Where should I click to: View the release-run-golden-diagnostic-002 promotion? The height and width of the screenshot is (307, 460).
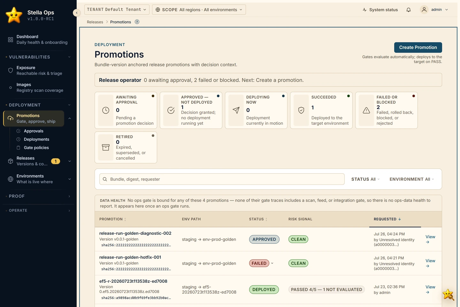coord(430,239)
